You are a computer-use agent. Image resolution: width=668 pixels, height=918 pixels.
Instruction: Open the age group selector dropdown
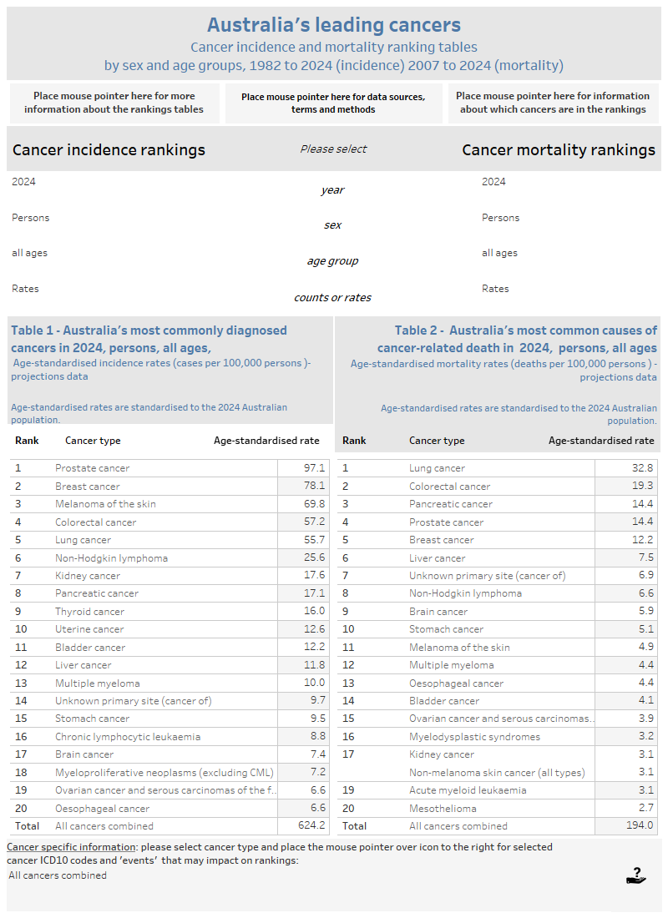coord(332,260)
